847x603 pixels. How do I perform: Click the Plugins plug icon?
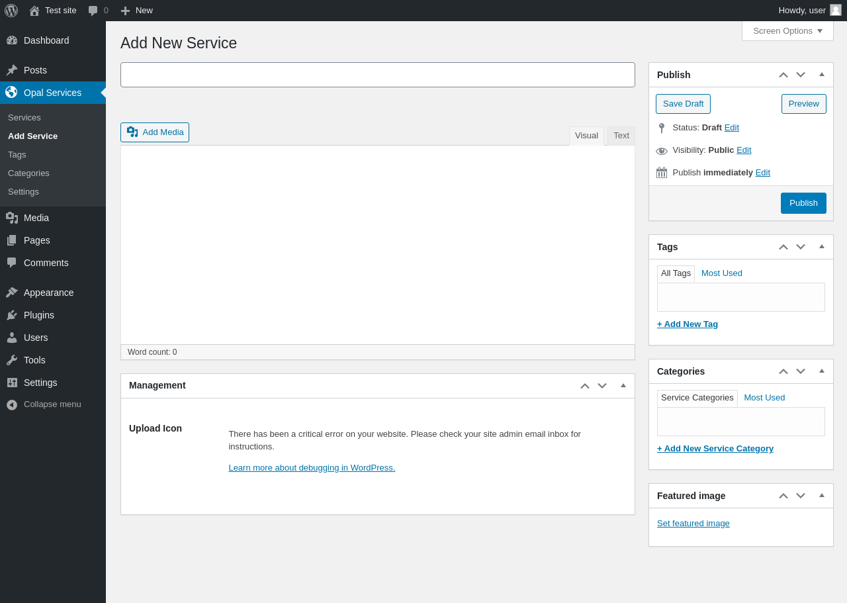point(12,315)
